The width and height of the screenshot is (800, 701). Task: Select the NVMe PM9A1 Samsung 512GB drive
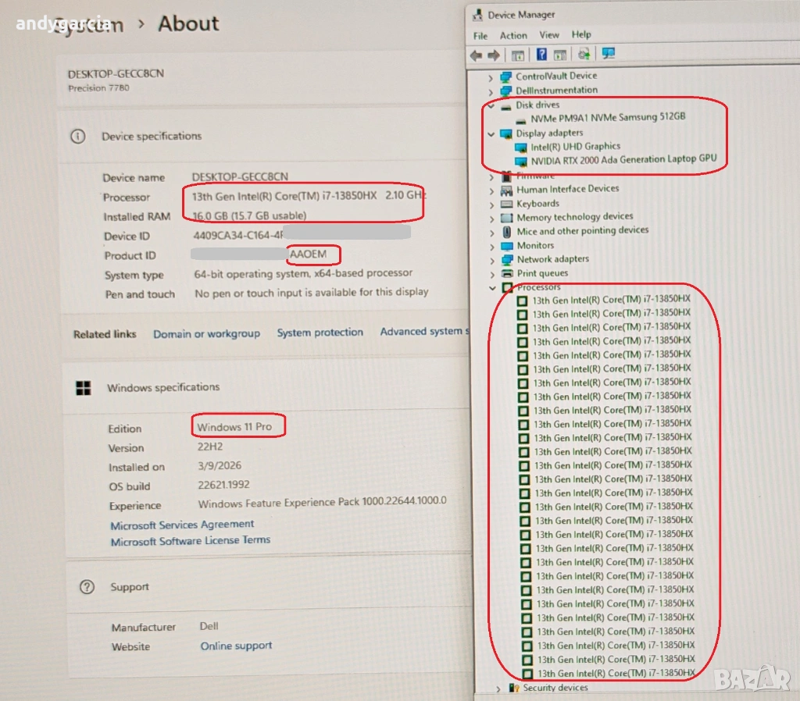(x=607, y=117)
